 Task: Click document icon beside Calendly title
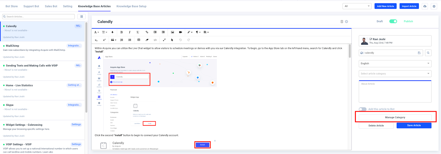pos(342,21)
